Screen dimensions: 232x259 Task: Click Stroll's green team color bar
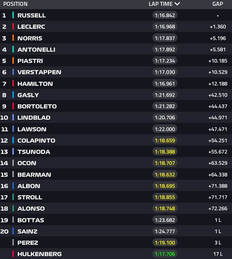[x=13, y=197]
